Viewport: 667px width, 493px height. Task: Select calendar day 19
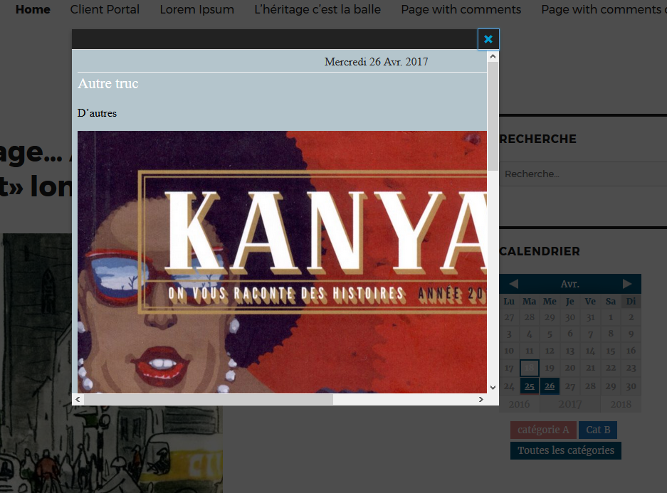(x=550, y=368)
